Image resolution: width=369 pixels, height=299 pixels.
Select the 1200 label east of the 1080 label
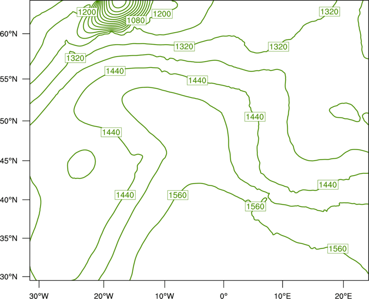162,14
